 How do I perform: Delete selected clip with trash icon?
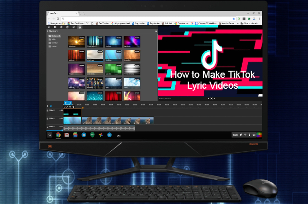tap(73, 107)
